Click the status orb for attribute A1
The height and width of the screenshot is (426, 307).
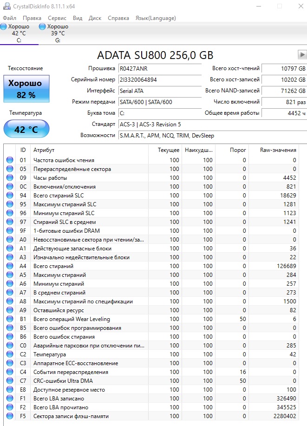(10, 249)
